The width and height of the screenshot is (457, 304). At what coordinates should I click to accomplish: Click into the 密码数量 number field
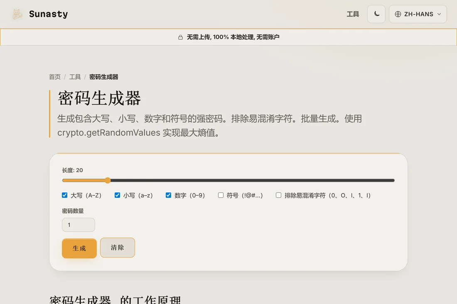click(79, 225)
